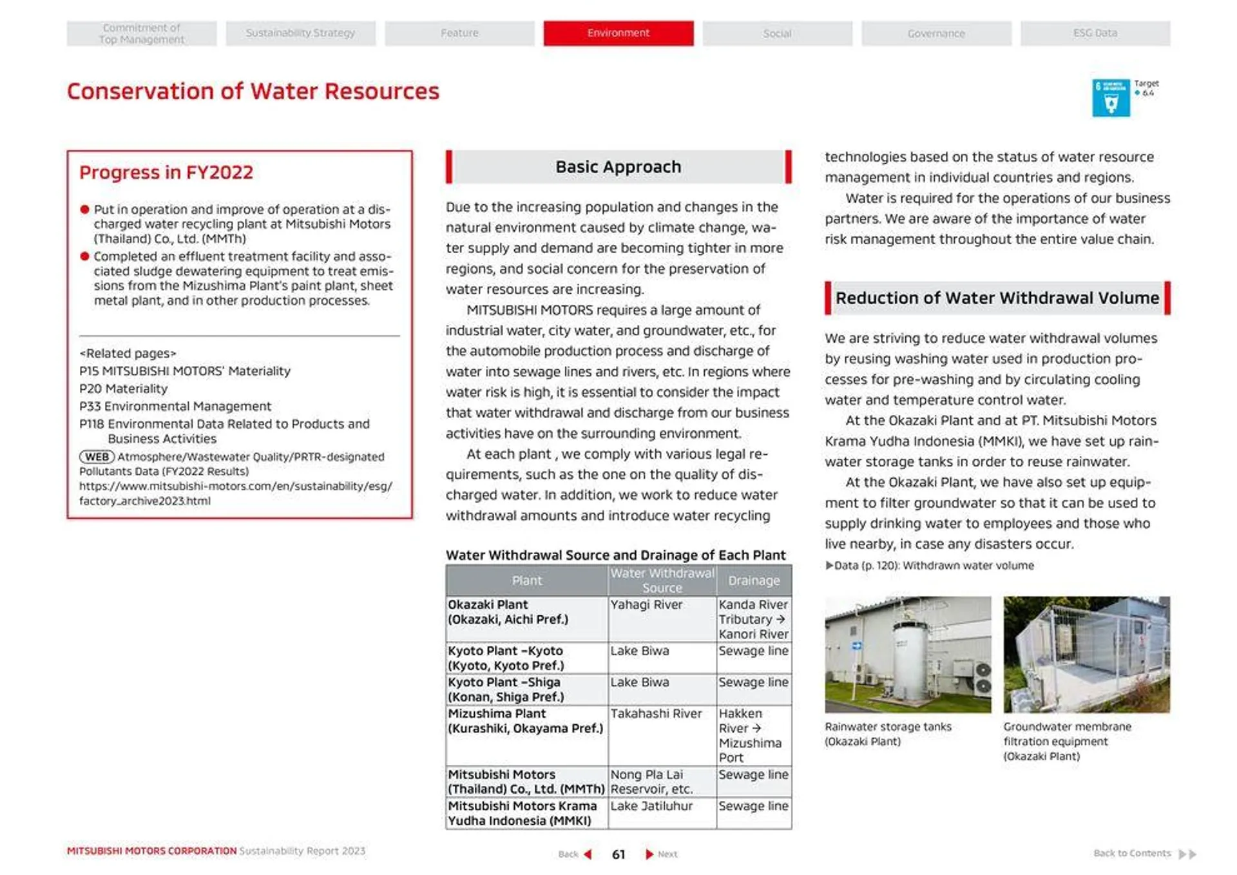This screenshot has width=1237, height=875.
Task: Click the Conservation of Water Resources title
Action: [253, 91]
